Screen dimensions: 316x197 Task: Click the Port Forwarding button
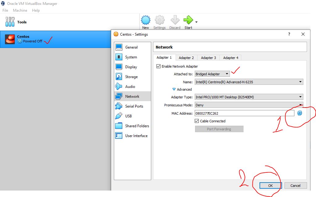click(x=219, y=129)
